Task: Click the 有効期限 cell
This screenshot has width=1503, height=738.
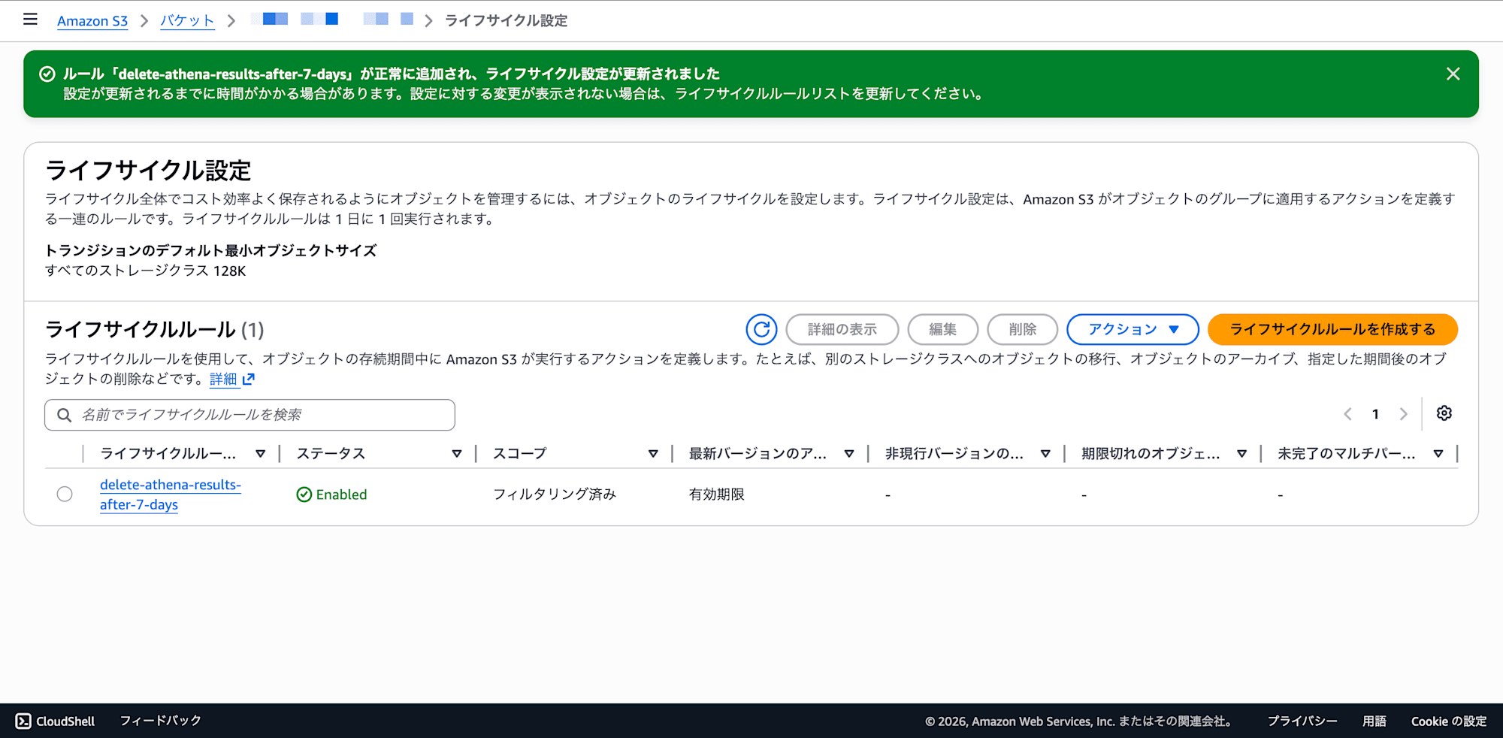Action: pyautogui.click(x=717, y=494)
